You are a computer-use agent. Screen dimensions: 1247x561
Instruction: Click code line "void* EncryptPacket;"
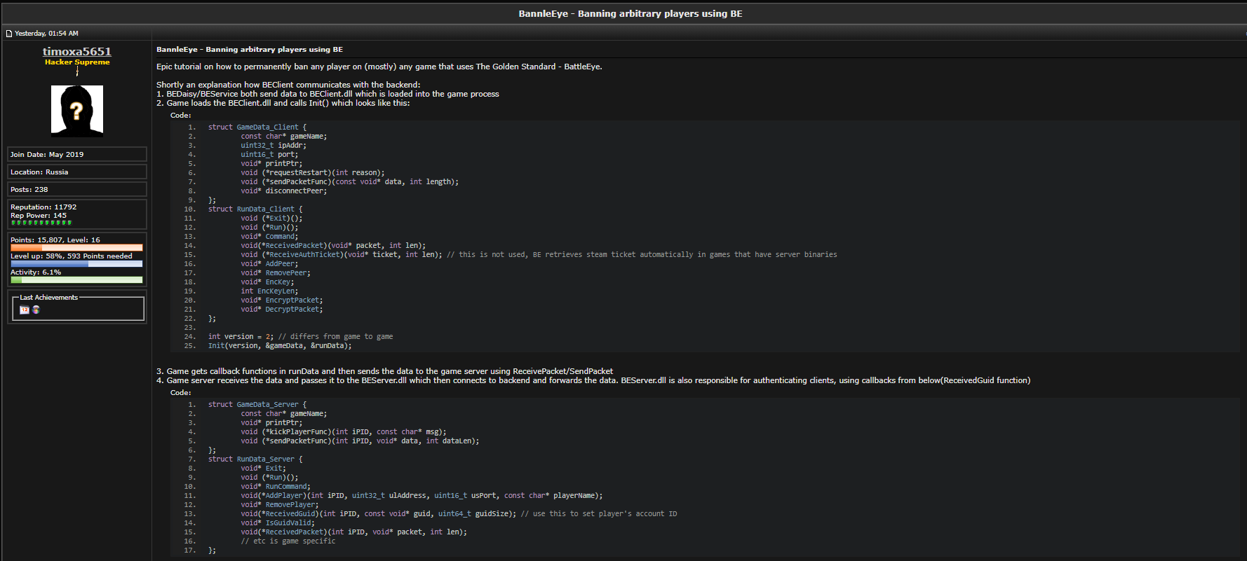(x=282, y=300)
